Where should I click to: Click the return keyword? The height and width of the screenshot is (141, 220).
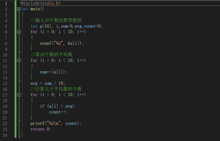(x=37, y=129)
